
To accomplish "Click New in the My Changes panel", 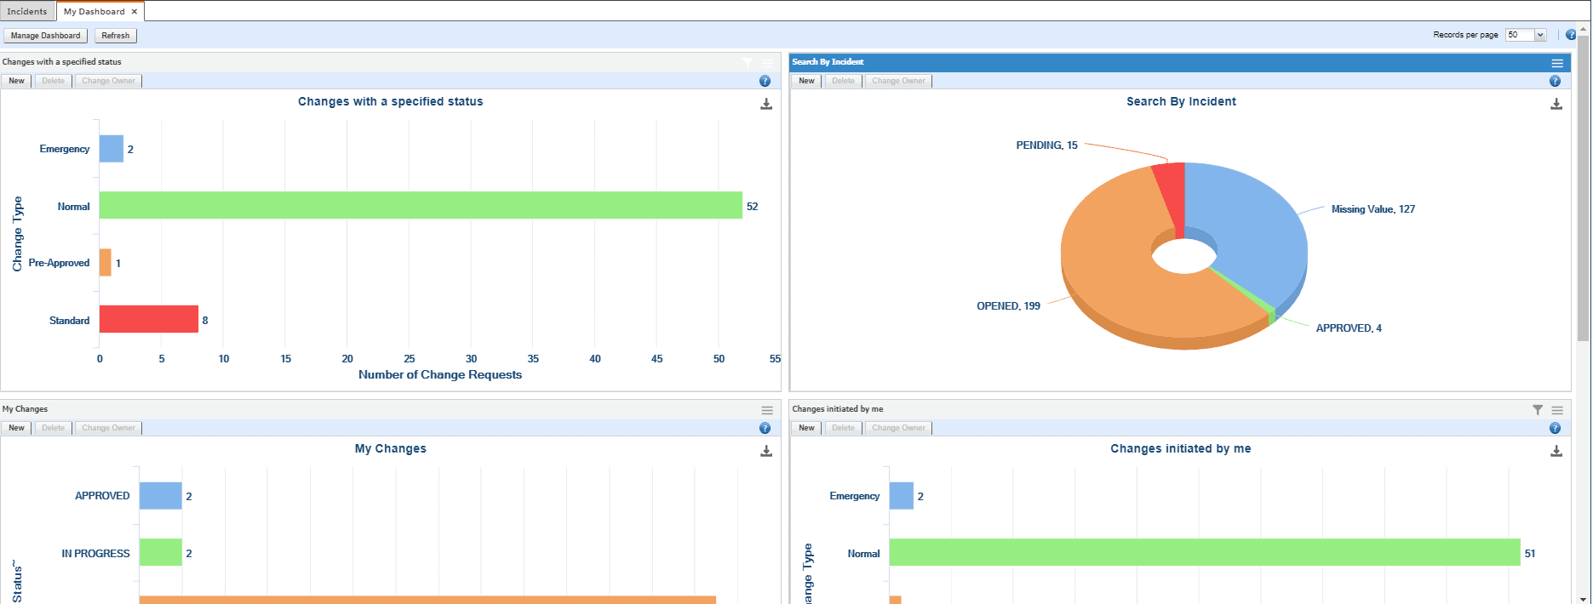I will 17,428.
